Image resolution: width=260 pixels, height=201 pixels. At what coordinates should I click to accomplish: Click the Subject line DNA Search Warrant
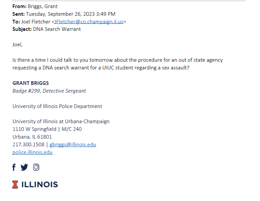(x=57, y=29)
